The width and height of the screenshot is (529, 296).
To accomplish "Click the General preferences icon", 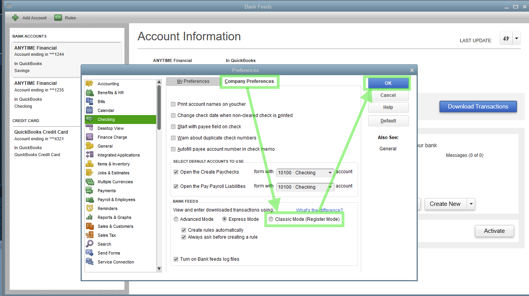I will click(90, 146).
